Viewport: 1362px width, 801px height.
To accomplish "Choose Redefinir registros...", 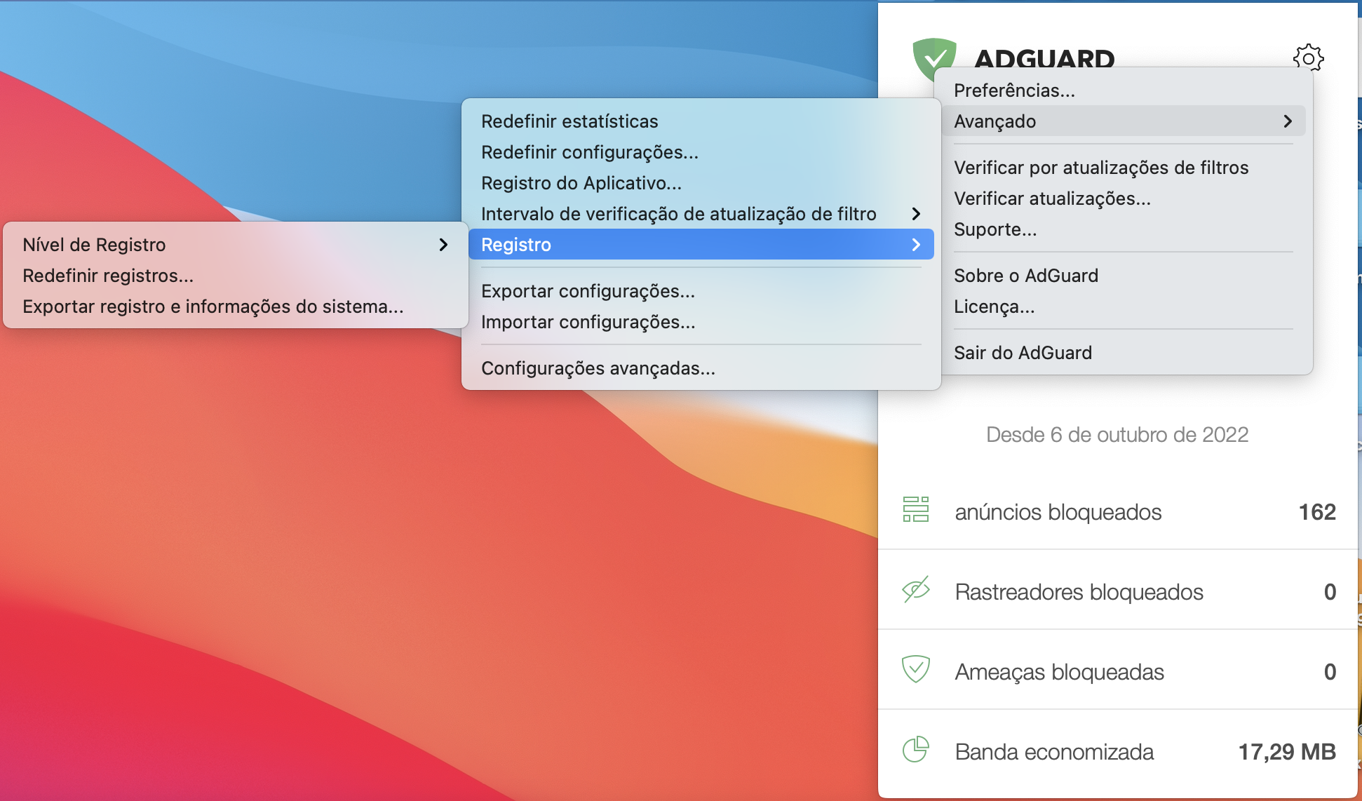I will tap(236, 276).
